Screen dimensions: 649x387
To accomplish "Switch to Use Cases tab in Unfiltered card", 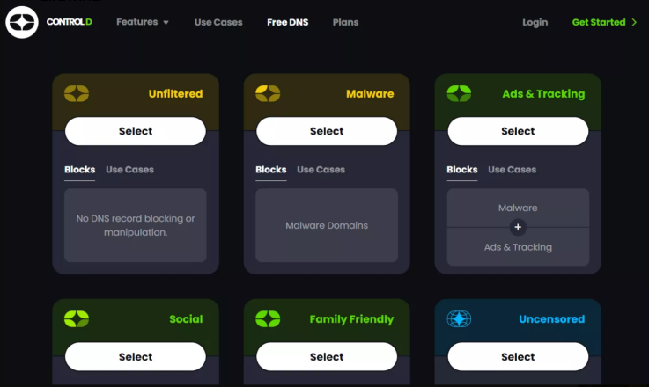I will 130,170.
